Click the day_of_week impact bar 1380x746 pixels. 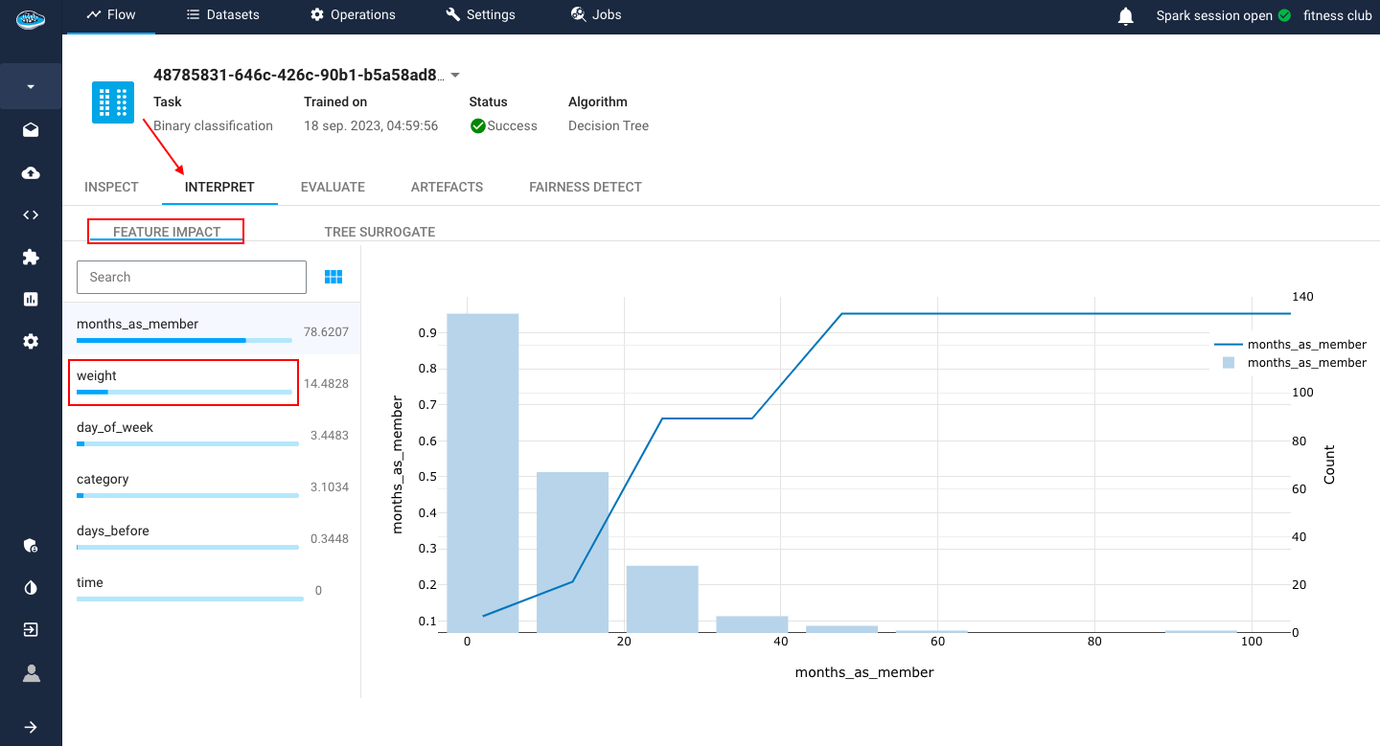pyautogui.click(x=188, y=443)
